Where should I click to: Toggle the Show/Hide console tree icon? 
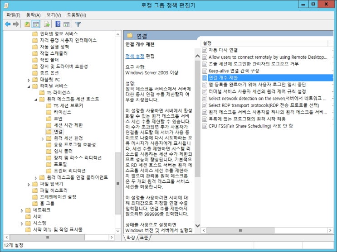click(x=36, y=24)
